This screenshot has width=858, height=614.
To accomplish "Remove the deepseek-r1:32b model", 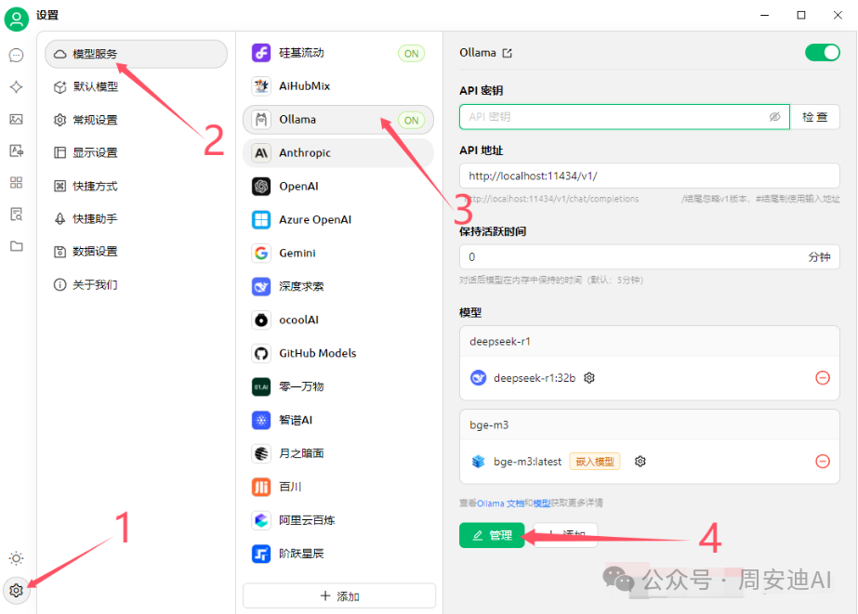I will [823, 378].
